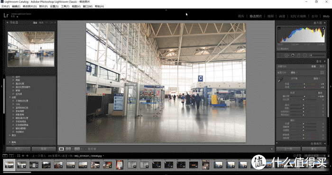Switch to the 打印 print module

[314, 16]
